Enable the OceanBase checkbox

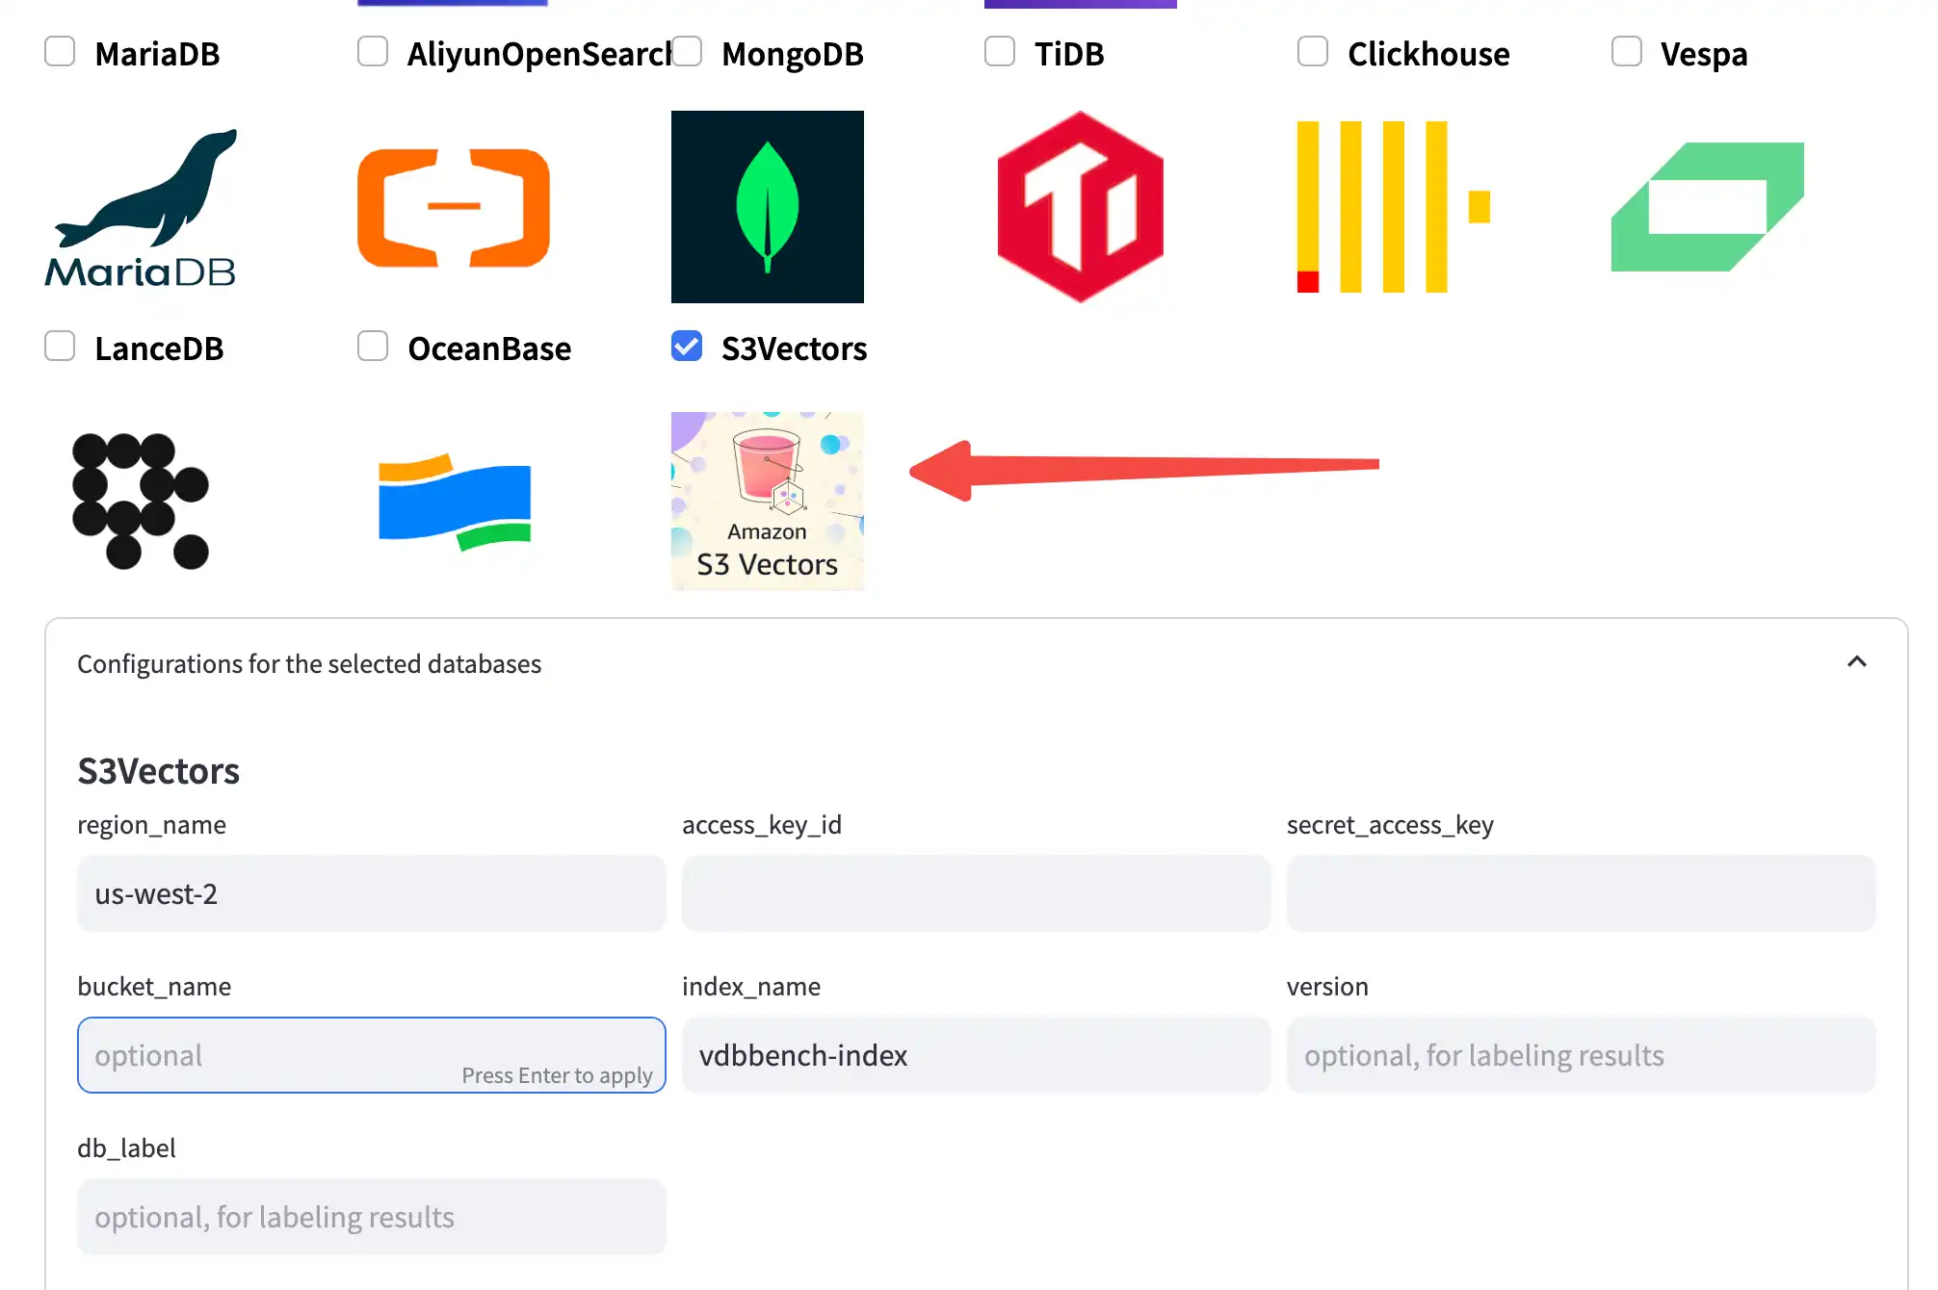pos(373,347)
